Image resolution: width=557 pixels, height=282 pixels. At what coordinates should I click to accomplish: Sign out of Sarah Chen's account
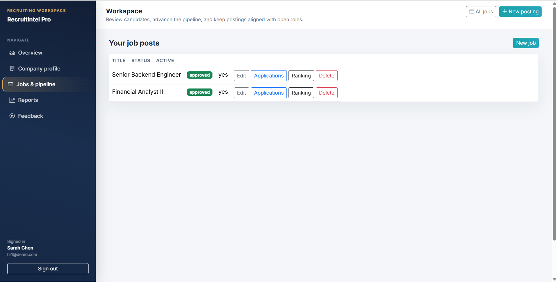48,269
